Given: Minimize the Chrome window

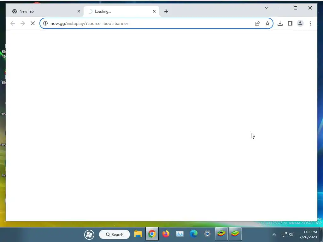Looking at the screenshot, I should tap(281, 8).
